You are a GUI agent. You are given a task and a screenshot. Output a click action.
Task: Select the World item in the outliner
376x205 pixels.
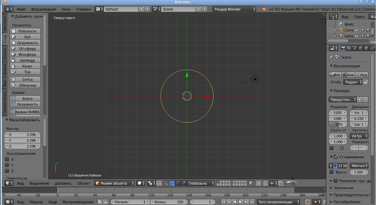(x=349, y=24)
